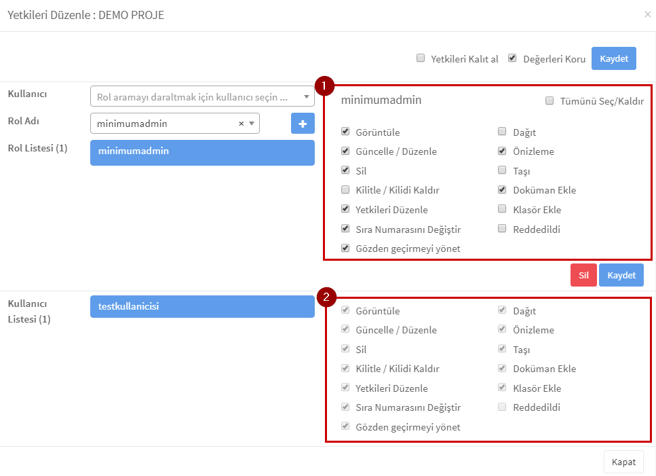Open the Rol Adı dropdown arrow
The image size is (656, 476).
pos(252,124)
